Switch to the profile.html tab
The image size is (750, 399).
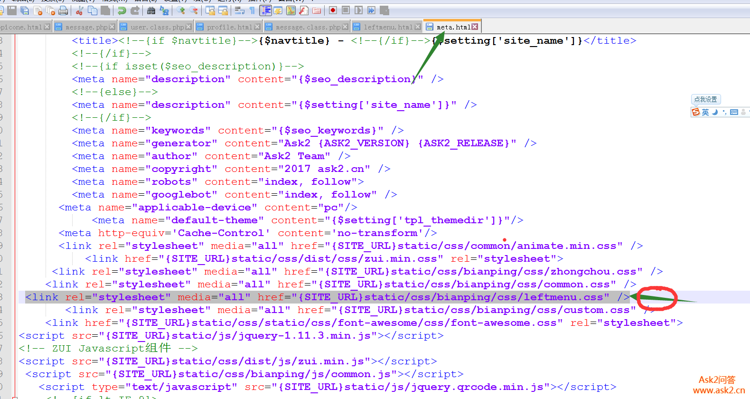pos(229,27)
